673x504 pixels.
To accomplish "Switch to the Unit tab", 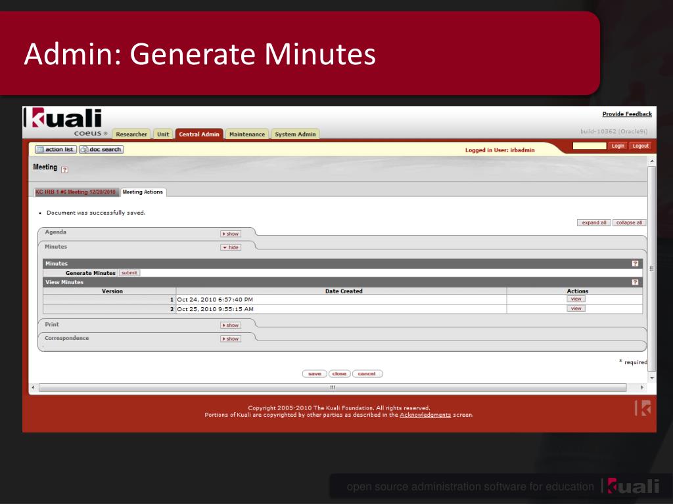I will 163,134.
